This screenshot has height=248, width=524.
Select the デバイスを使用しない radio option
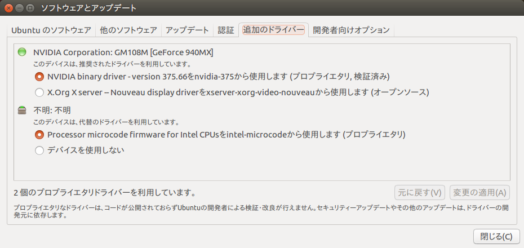39,150
